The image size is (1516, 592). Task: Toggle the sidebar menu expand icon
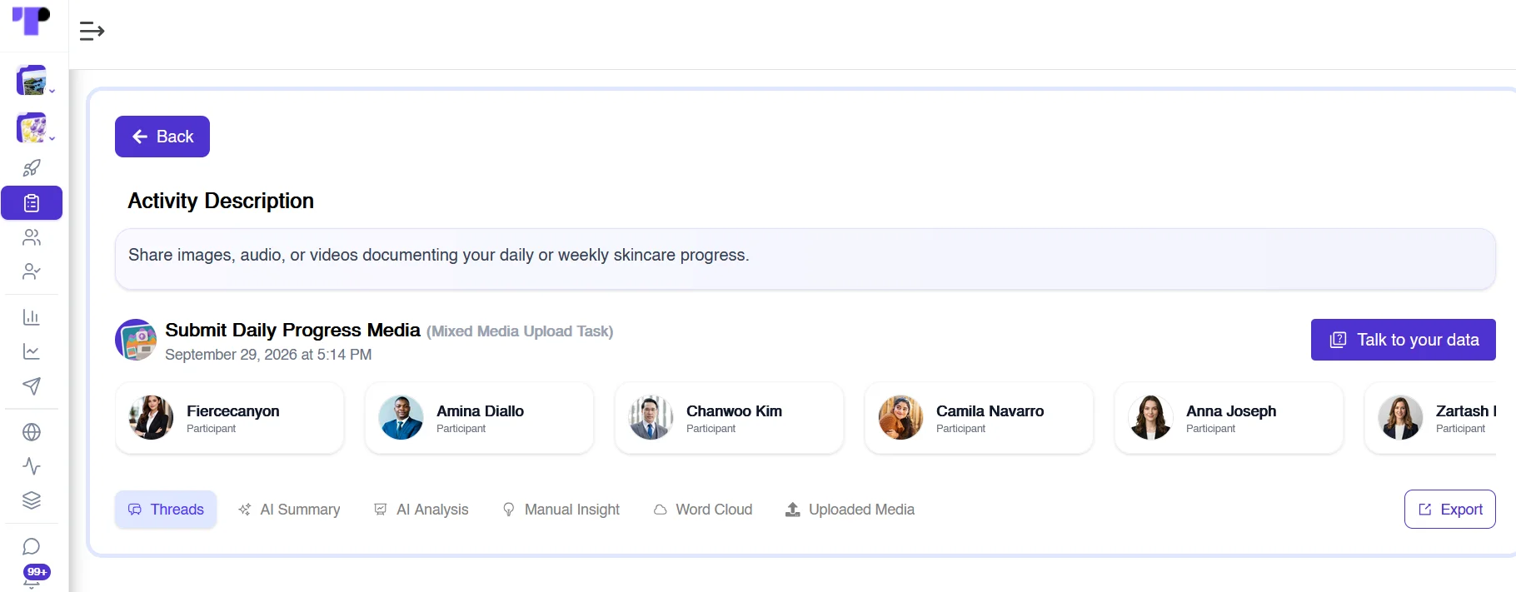tap(92, 32)
